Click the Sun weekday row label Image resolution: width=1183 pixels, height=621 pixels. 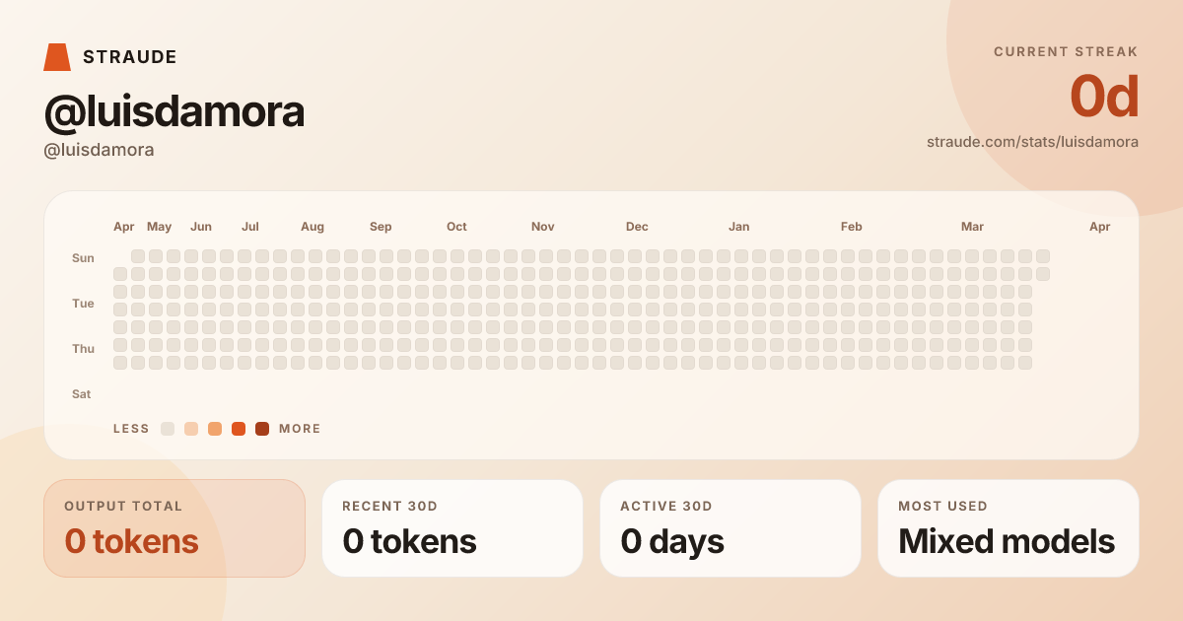coord(83,258)
